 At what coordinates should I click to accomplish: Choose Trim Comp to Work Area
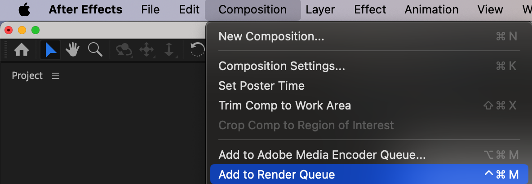(284, 105)
